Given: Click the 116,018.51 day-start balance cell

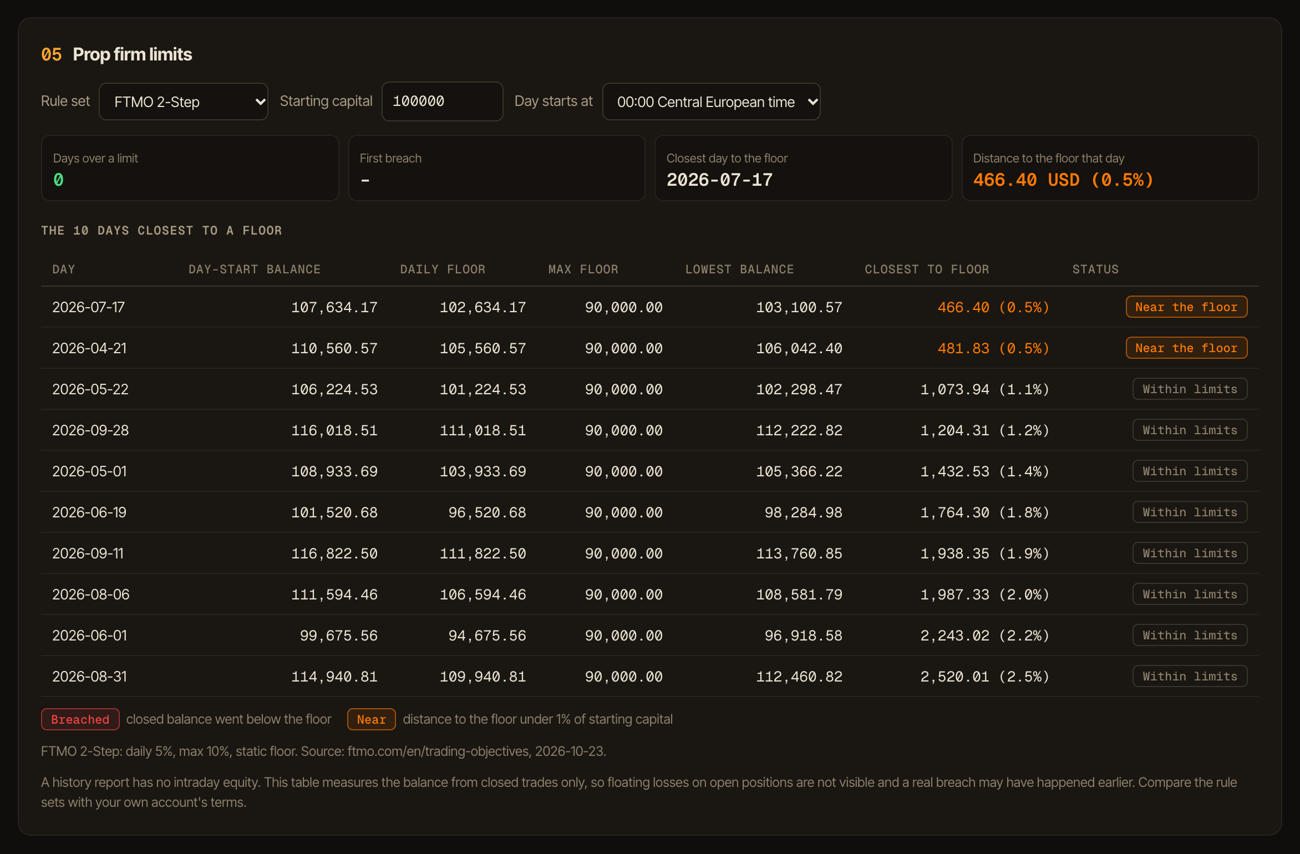Looking at the screenshot, I should [x=334, y=430].
